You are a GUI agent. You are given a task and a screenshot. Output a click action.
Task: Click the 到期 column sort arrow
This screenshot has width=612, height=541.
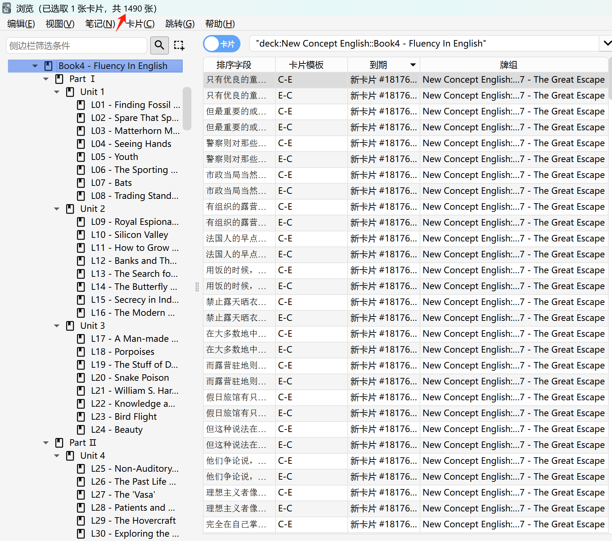[413, 65]
